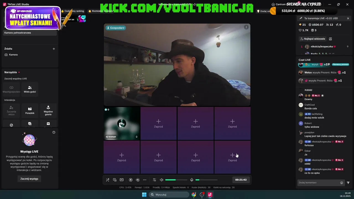
Task: Mute the microphone icon
Action: 192,180
